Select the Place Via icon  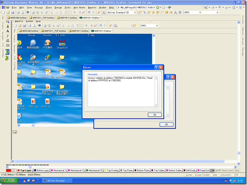tap(158, 12)
